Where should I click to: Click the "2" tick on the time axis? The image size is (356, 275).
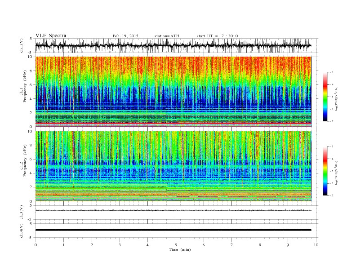click(92, 245)
